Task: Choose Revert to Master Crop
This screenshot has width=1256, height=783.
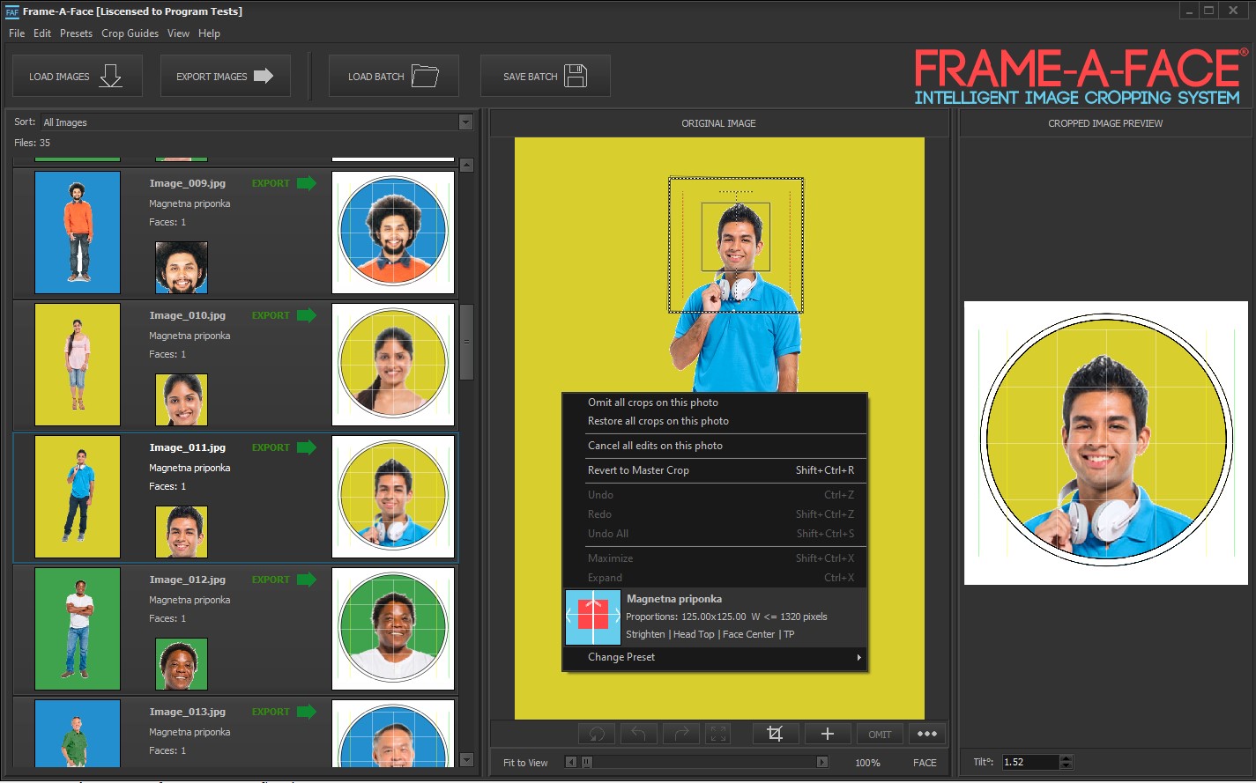Action: coord(638,470)
